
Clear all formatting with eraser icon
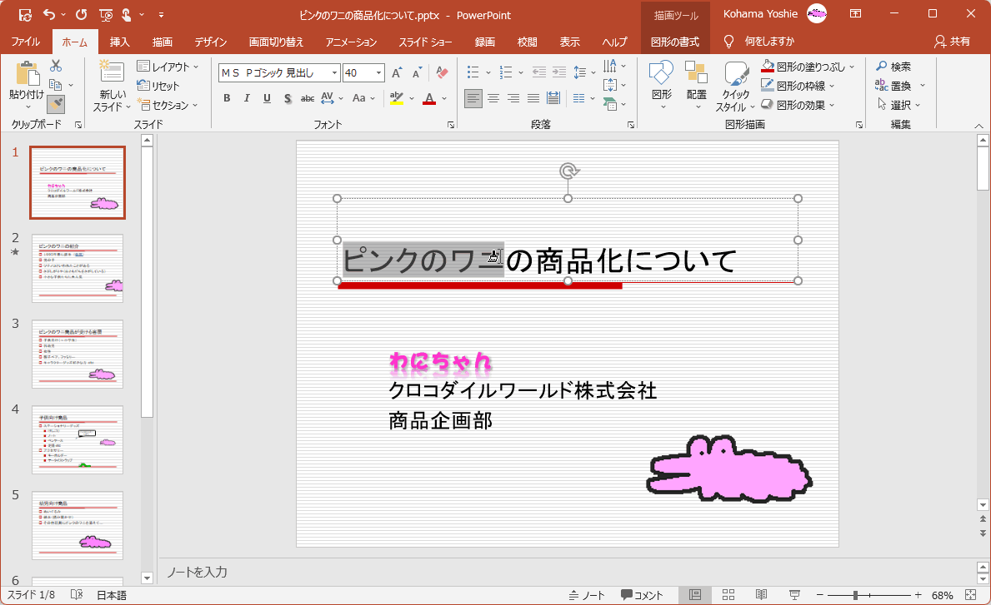click(x=442, y=73)
